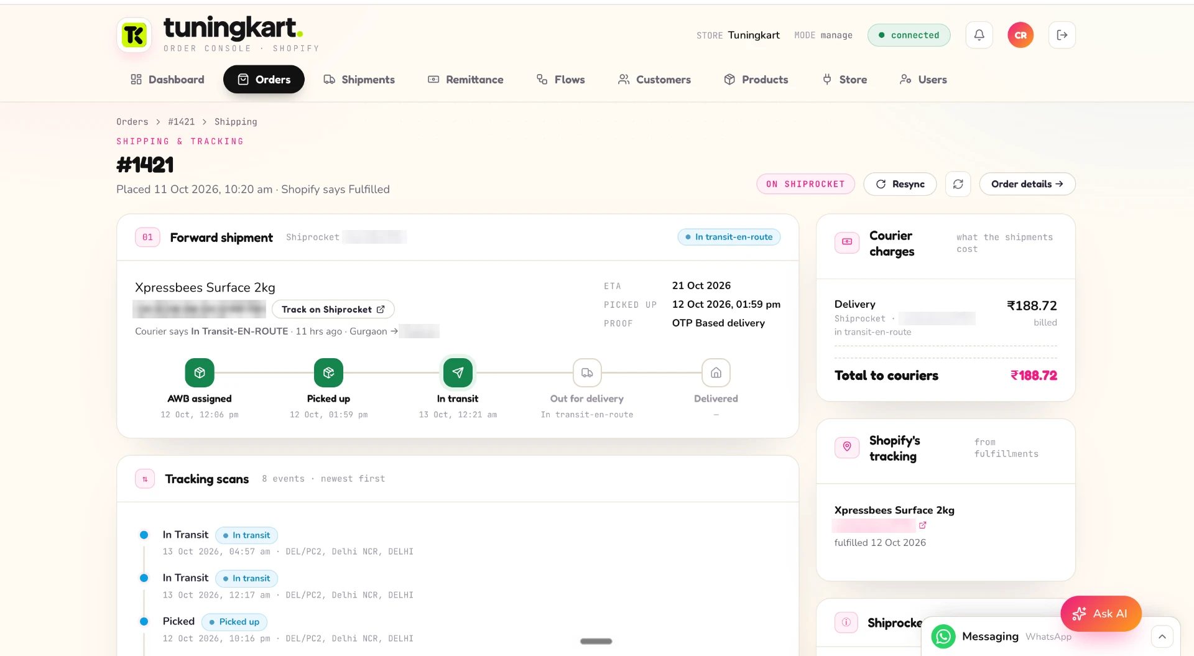This screenshot has height=656, width=1194.
Task: Click the ETA value 21 Oct 2026
Action: pos(701,285)
